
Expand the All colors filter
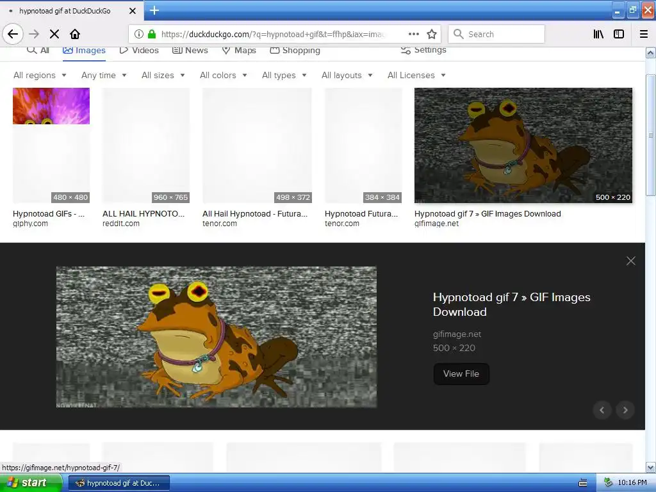pyautogui.click(x=224, y=76)
